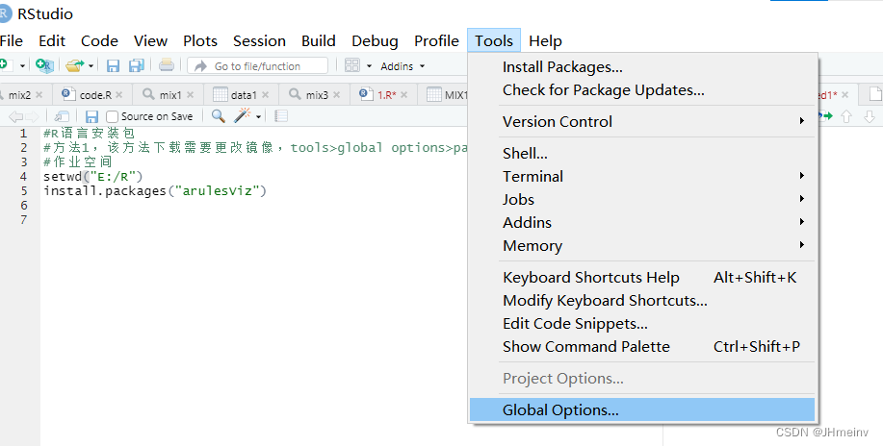Select Install Packages menu entry
Image resolution: width=883 pixels, height=446 pixels.
point(562,67)
